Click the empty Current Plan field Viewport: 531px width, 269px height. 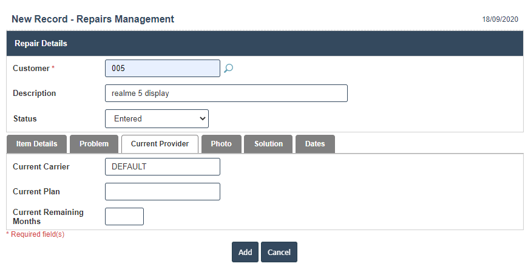(x=162, y=191)
